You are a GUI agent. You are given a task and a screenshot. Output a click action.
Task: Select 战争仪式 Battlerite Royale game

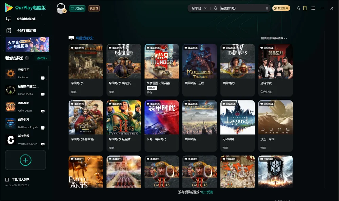(25, 123)
